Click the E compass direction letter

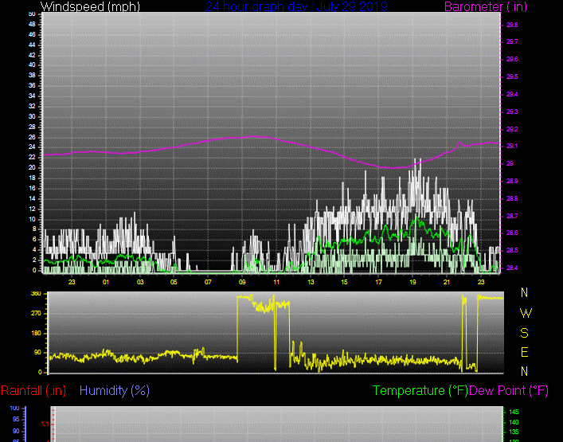pyautogui.click(x=524, y=352)
